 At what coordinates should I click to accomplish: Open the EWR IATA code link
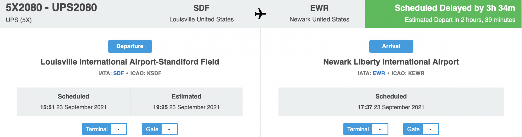click(379, 73)
